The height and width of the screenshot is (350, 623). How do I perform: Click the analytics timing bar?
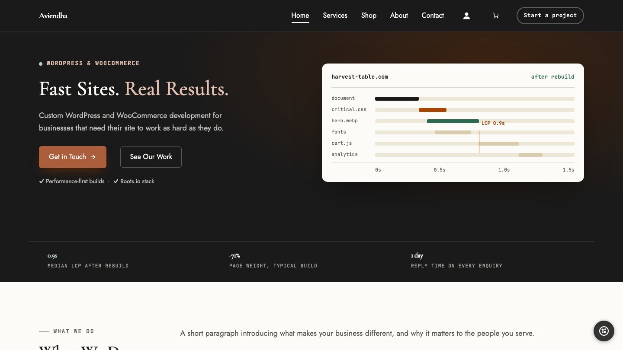530,155
